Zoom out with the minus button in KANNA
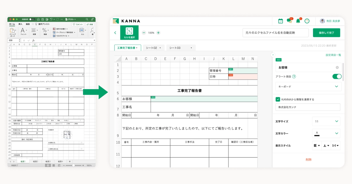352x184 pixels. pos(144,33)
